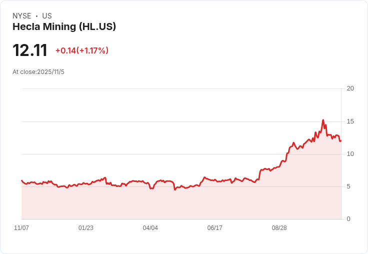Screen dimensions: 368x254
Task: Click the highest peak of the price line
Action: click(x=323, y=120)
